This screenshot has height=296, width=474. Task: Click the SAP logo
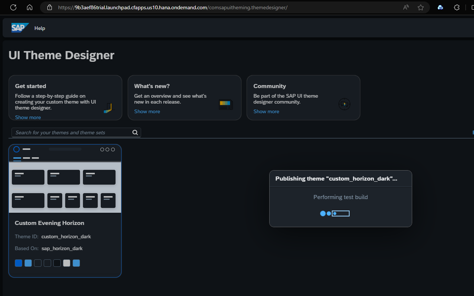coord(20,28)
